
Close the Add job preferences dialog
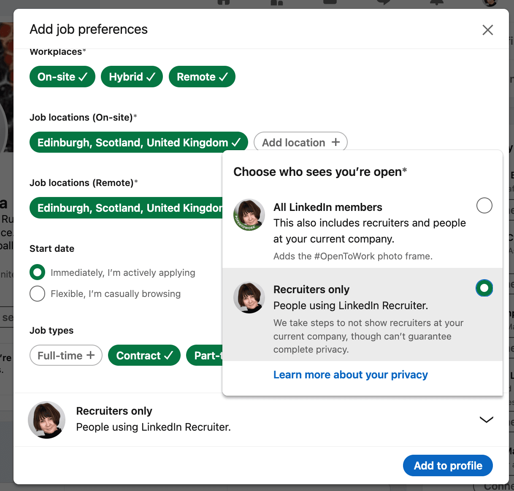[487, 30]
